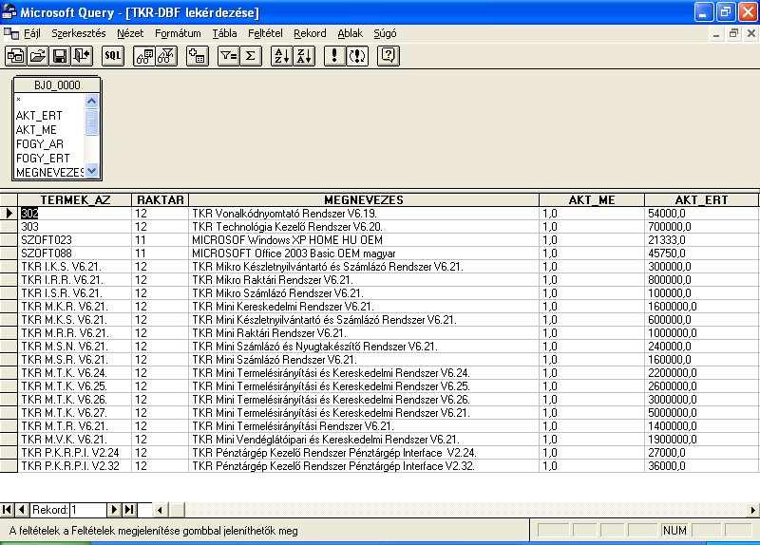
Task: Open the Feltétel menu
Action: pos(265,33)
